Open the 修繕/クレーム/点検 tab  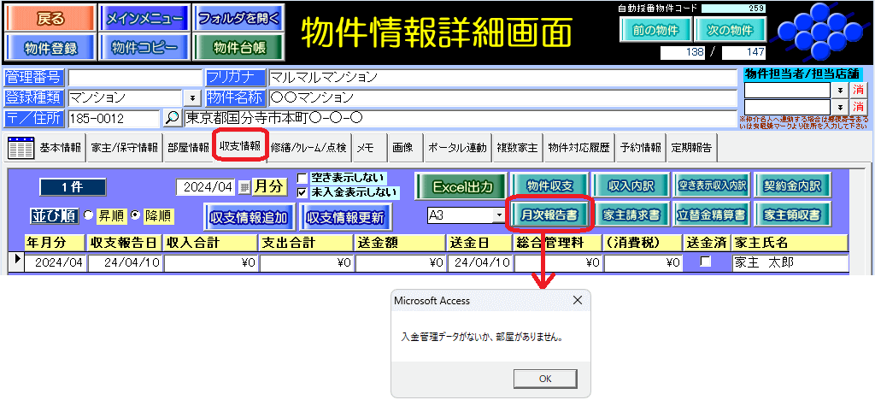[x=308, y=147]
